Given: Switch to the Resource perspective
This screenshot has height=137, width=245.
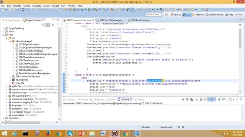Looking at the screenshot, I should 198,14.
